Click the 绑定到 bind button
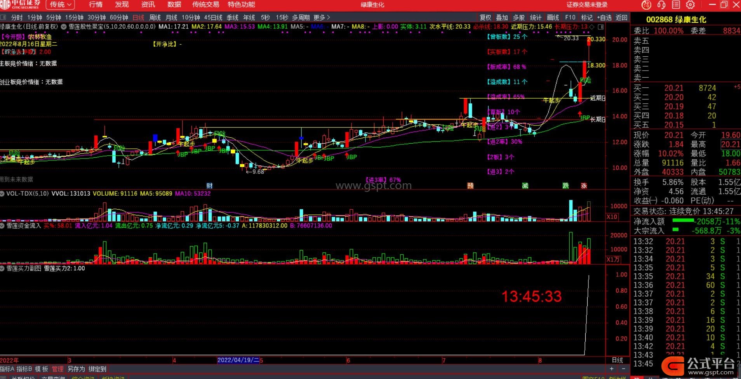 97,369
